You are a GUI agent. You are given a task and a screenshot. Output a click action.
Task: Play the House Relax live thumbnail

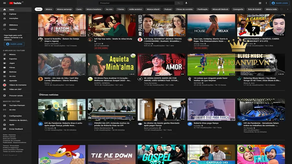211,25
